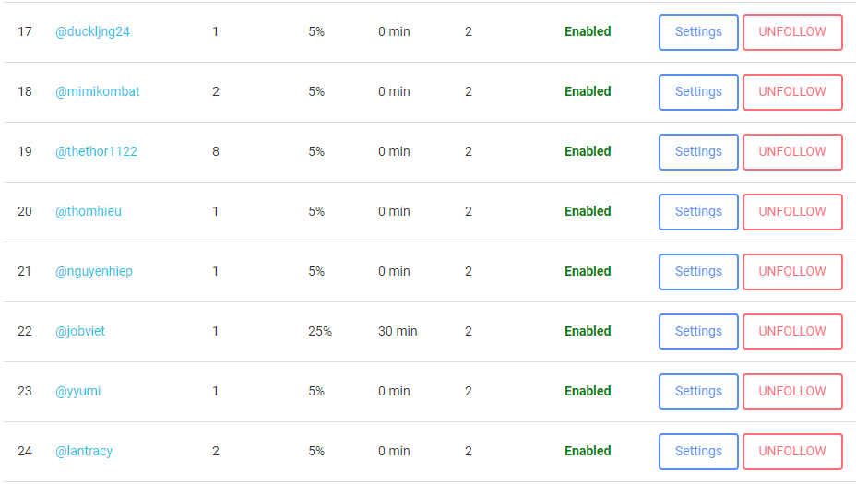Open Settings for @jobviet
The height and width of the screenshot is (484, 856).
click(698, 331)
